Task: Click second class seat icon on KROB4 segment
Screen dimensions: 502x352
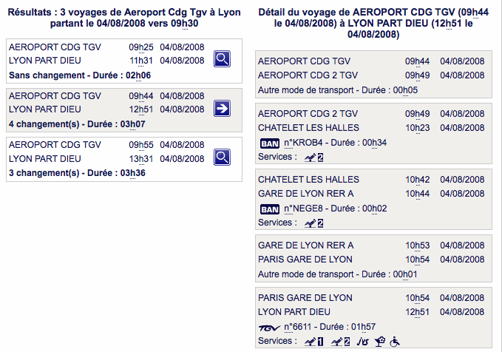Action: pos(313,158)
